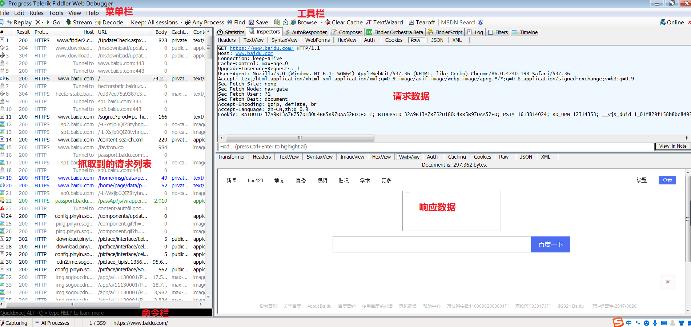Click session list horizontal scrollbar thumb
The height and width of the screenshot is (327, 691).
tap(72, 304)
